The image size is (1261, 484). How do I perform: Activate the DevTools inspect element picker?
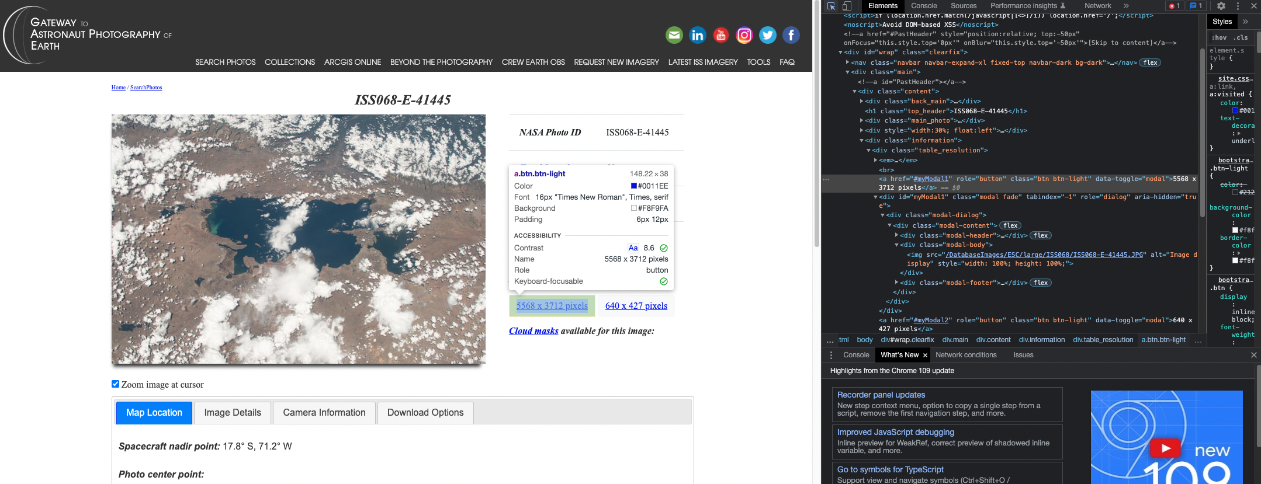pos(832,6)
